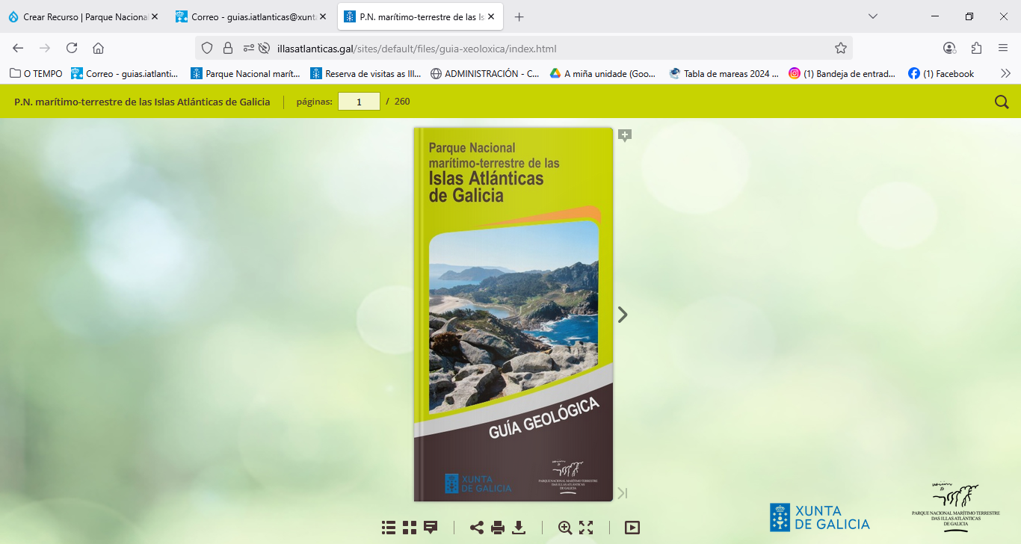Show hidden bookmarks via the chevron
The image size is (1021, 544).
1005,73
